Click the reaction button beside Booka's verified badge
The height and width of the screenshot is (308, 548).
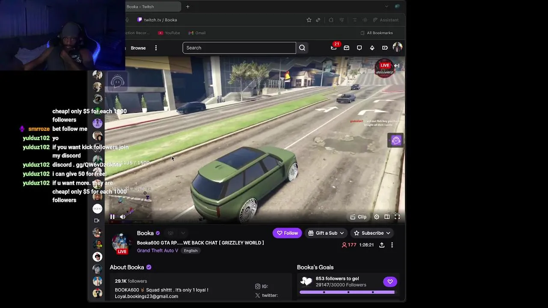click(170, 233)
